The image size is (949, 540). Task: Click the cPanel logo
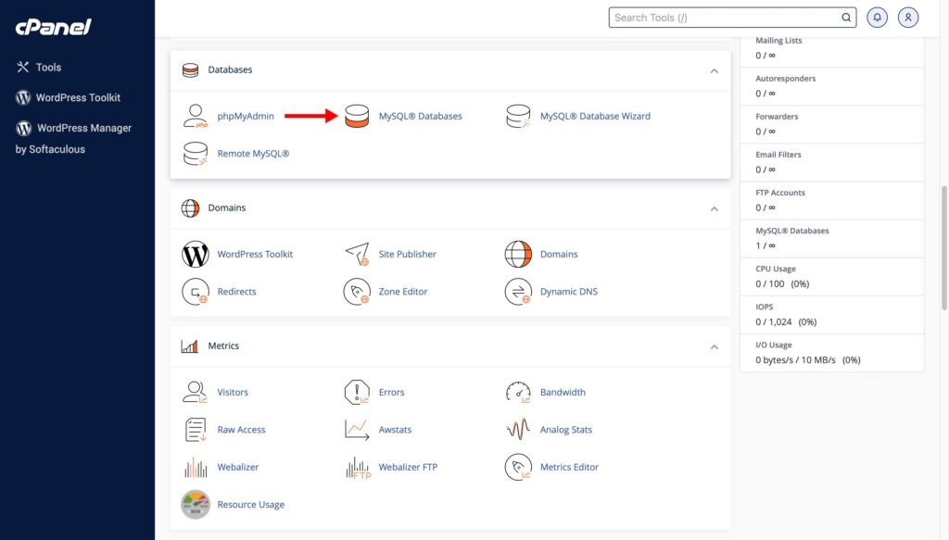pos(53,27)
